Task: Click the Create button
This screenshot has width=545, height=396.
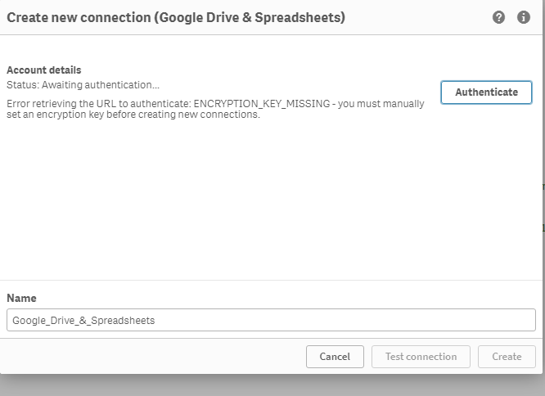Action: pos(507,357)
